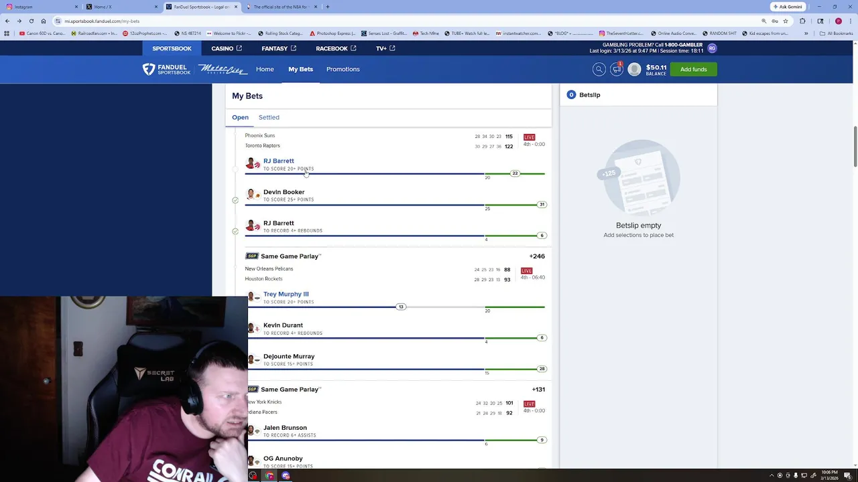Open the Chrome extensions puzzle icon
The width and height of the screenshot is (858, 482).
pyautogui.click(x=802, y=21)
